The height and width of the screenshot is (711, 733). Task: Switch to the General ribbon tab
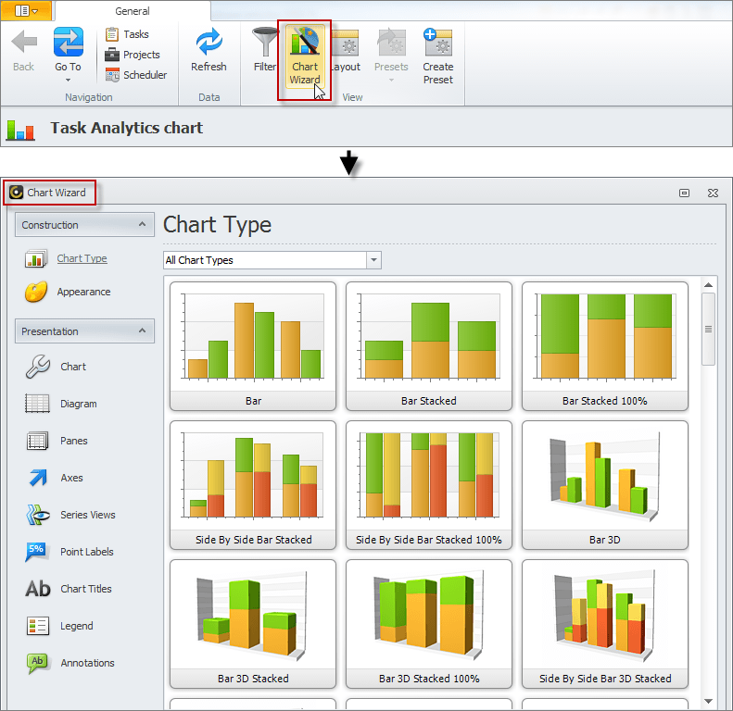(x=133, y=11)
